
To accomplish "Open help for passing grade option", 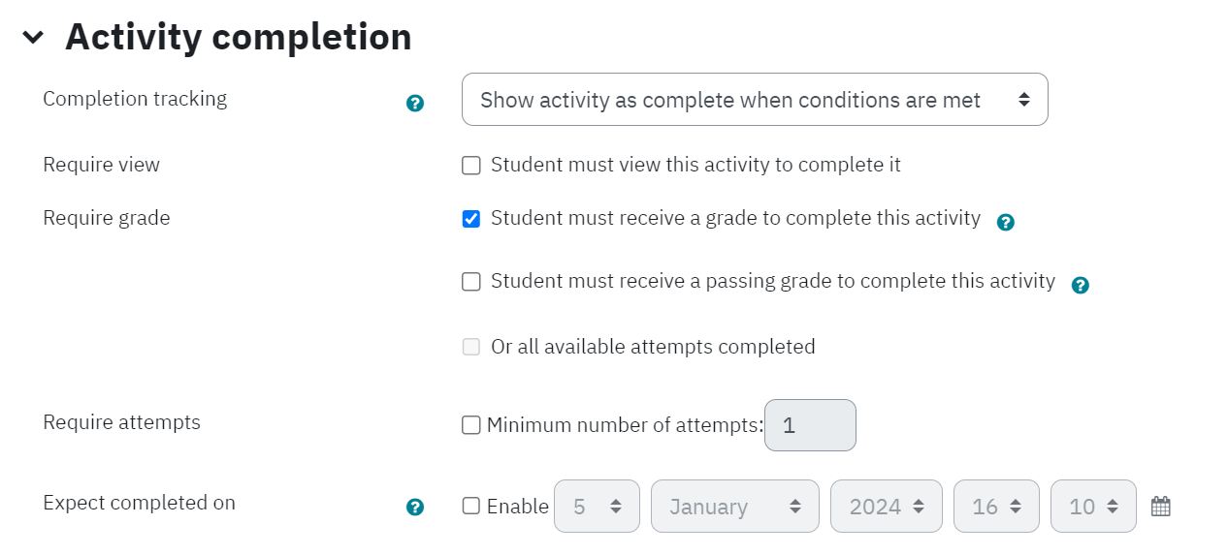I will tap(1080, 285).
